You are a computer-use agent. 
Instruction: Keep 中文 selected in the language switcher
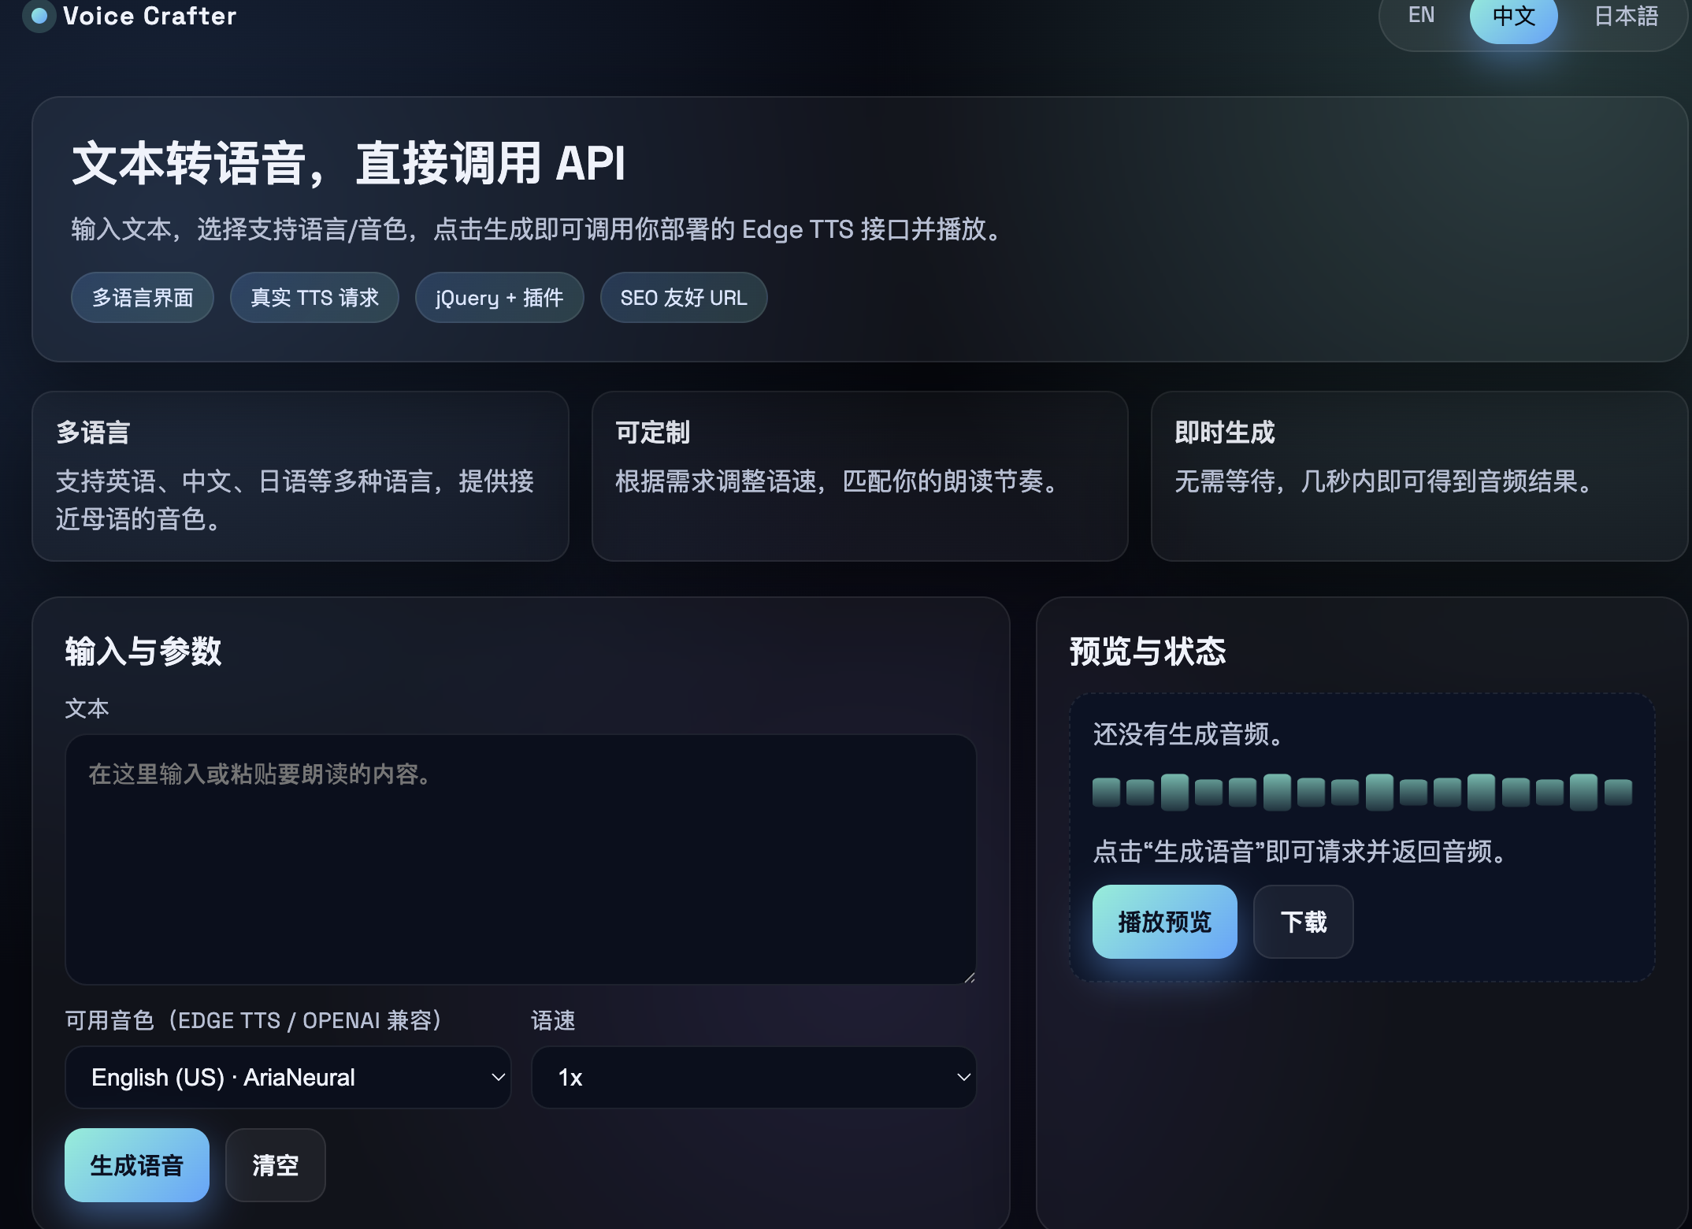(1513, 15)
